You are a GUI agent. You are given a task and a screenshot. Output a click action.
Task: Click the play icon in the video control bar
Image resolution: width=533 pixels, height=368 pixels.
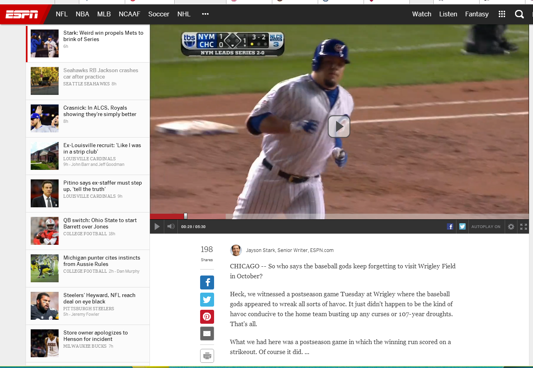click(x=157, y=226)
